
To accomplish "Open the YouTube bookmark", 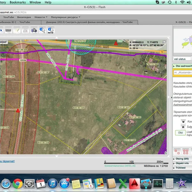I will (x=9, y=17).
